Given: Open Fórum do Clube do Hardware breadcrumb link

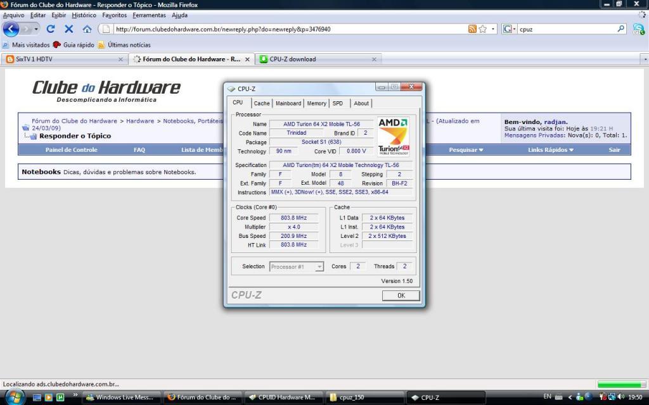Looking at the screenshot, I should (74, 121).
